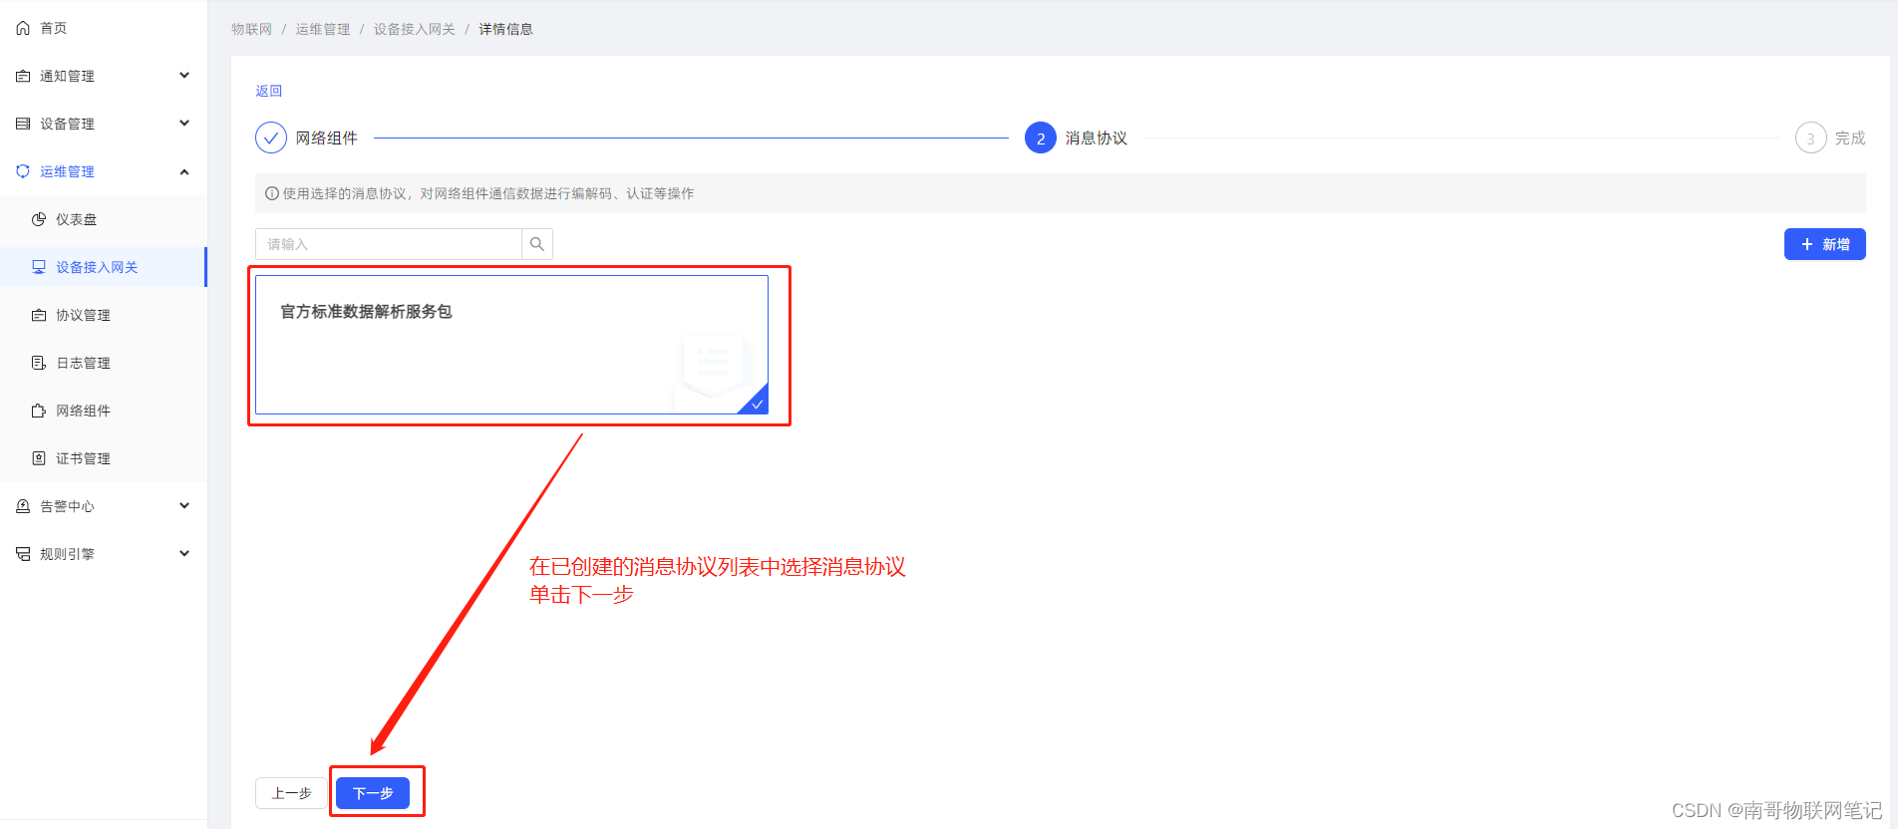Expand the 规则引擎 menu chevron
The height and width of the screenshot is (829, 1898).
(x=184, y=554)
